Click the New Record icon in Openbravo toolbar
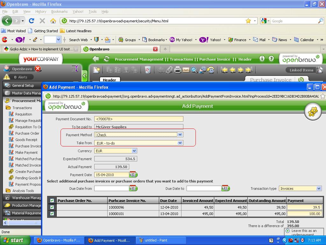Image resolution: width=326 pixels, height=245 pixels. pos(96,70)
